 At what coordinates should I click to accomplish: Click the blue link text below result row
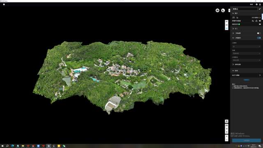click(247, 80)
